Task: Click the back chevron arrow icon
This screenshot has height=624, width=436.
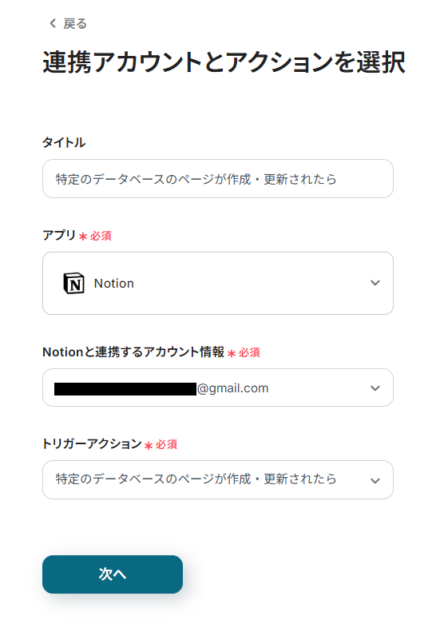Action: tap(53, 23)
